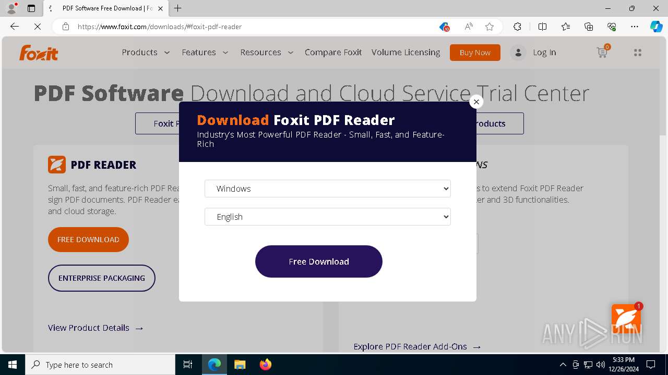The width and height of the screenshot is (668, 375).
Task: Click the user avatar icon beside Log In
Action: 518,53
